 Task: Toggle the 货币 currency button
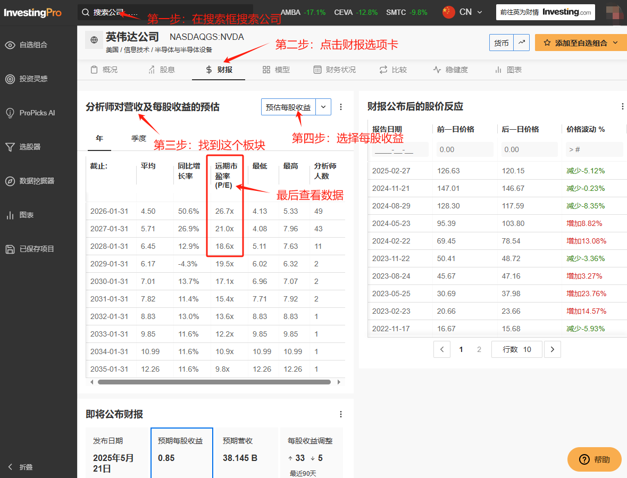(501, 43)
